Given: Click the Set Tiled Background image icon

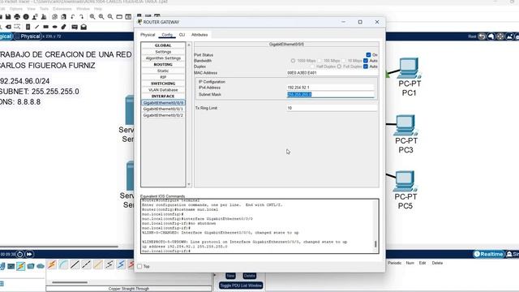Looking at the screenshot, I should (509, 36).
